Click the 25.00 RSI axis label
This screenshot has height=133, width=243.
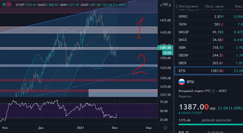coord(164,120)
